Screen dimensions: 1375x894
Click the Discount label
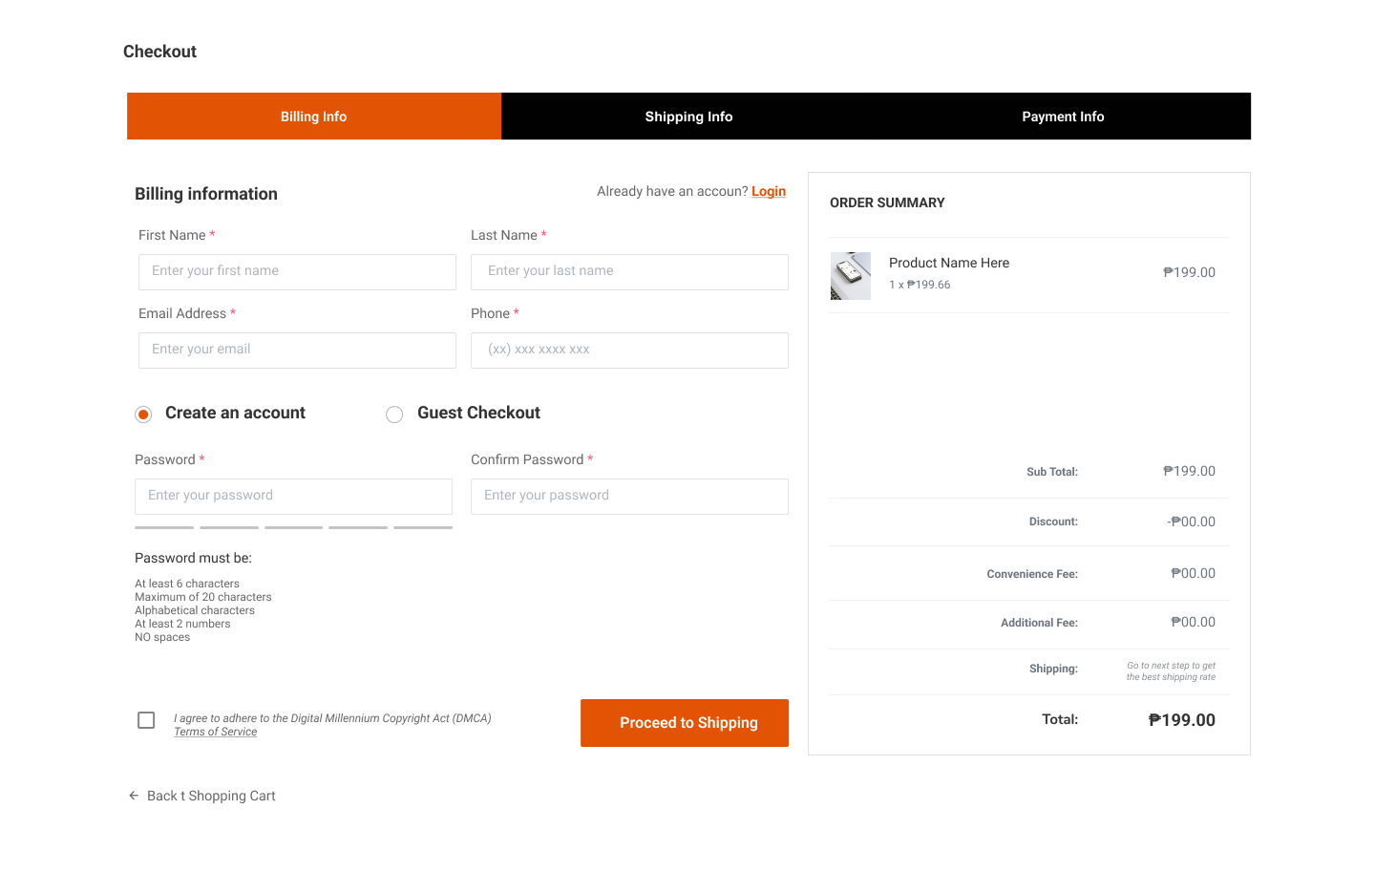[x=1053, y=521]
